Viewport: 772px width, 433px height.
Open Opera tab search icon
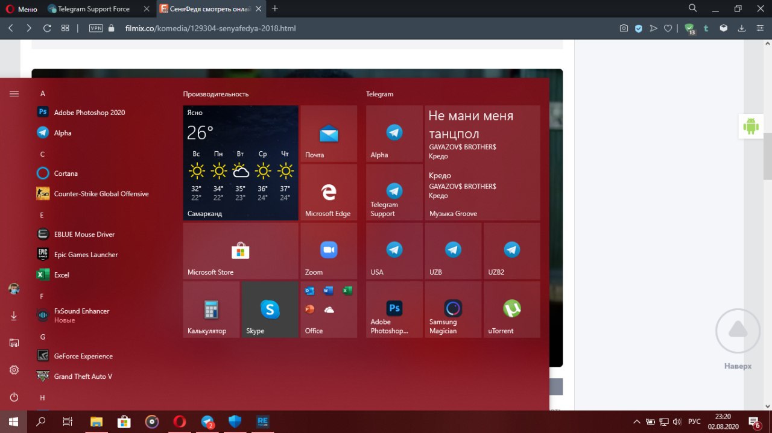tap(694, 8)
